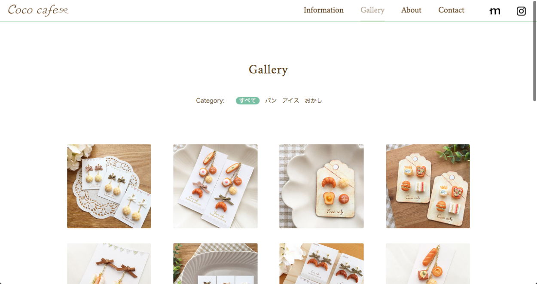The height and width of the screenshot is (284, 537).
Task: Open the About page
Action: pyautogui.click(x=411, y=10)
